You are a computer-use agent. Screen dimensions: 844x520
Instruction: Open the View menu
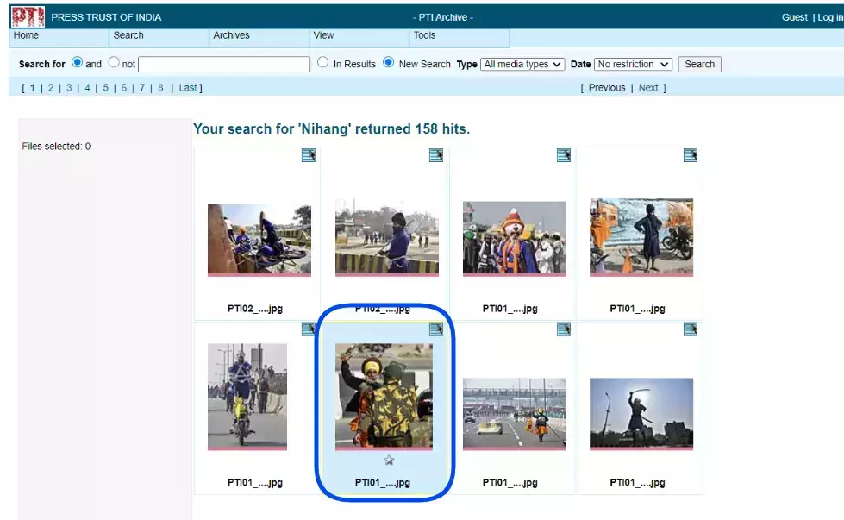click(x=323, y=35)
